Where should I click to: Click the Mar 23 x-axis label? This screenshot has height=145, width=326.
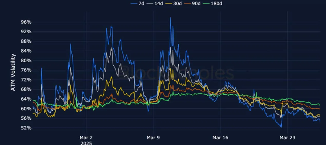(x=287, y=138)
